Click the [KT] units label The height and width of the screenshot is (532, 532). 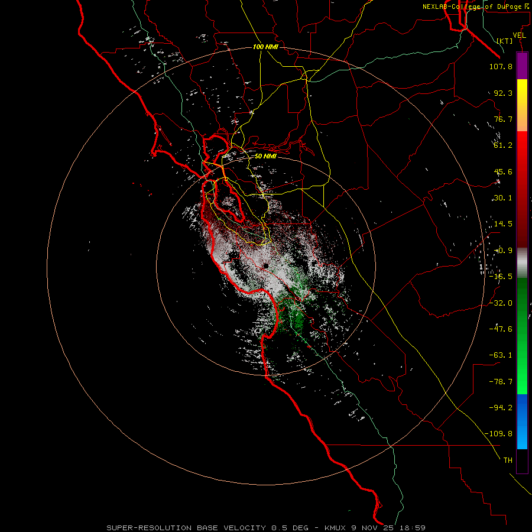(x=505, y=41)
